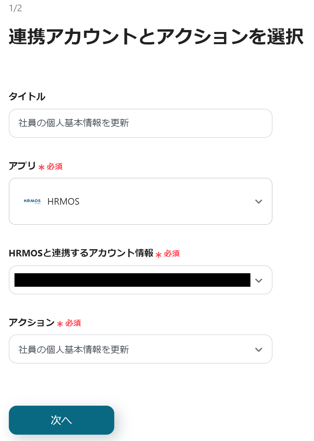This screenshot has height=441, width=314.
Task: Click the chevron in the アクション dropdown
Action: tap(259, 350)
